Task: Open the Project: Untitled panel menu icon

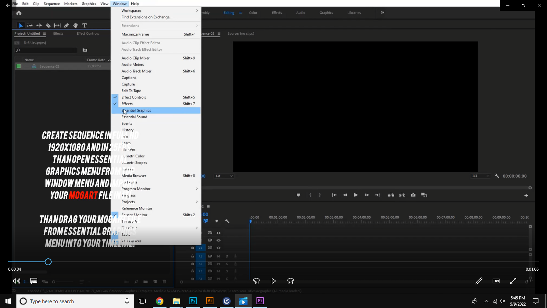Action: pos(44,34)
